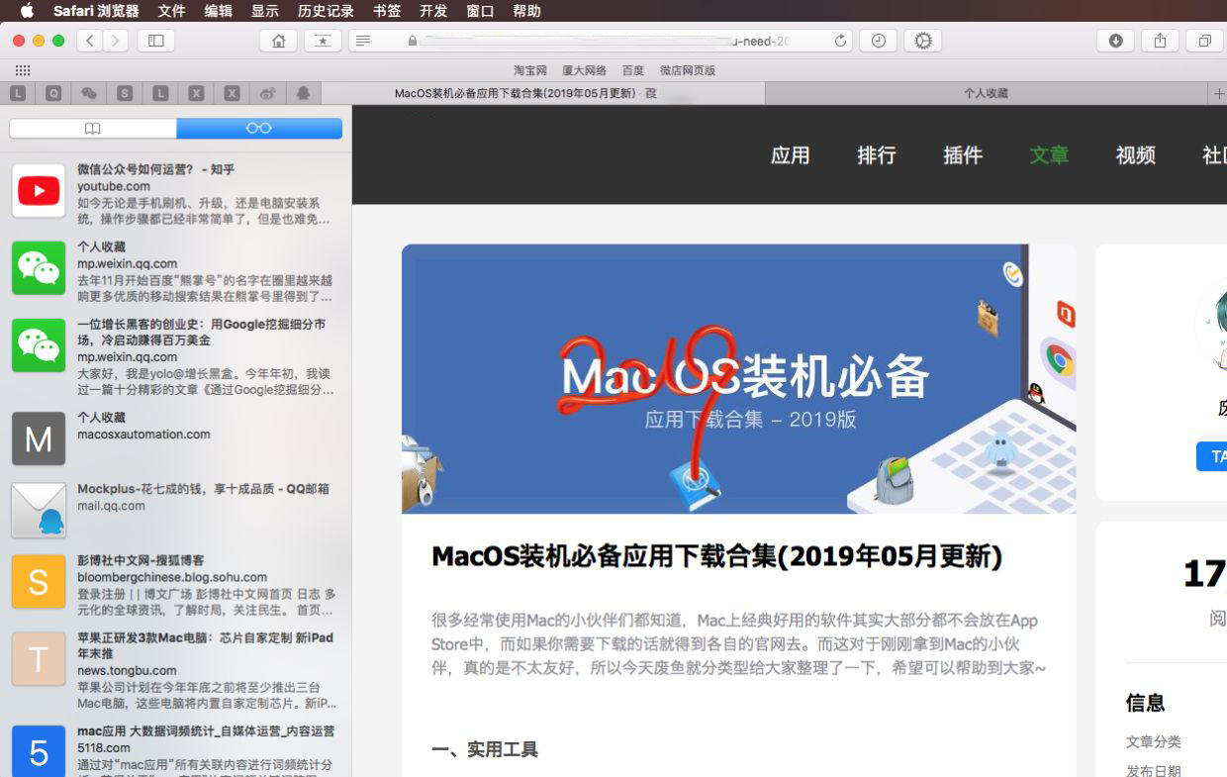The height and width of the screenshot is (777, 1227).
Task: Open the favorites grid icon
Action: [23, 70]
